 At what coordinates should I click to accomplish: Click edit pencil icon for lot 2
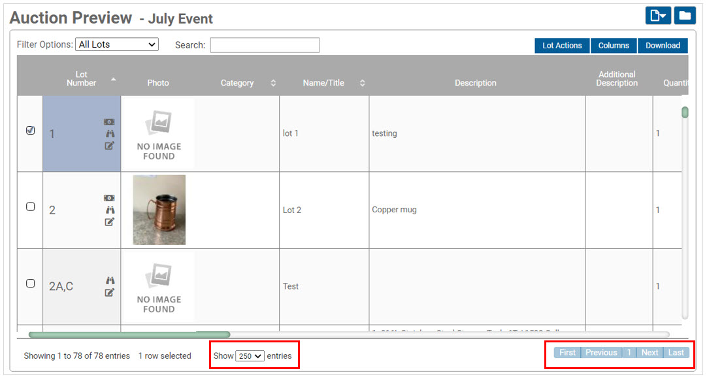click(x=110, y=222)
